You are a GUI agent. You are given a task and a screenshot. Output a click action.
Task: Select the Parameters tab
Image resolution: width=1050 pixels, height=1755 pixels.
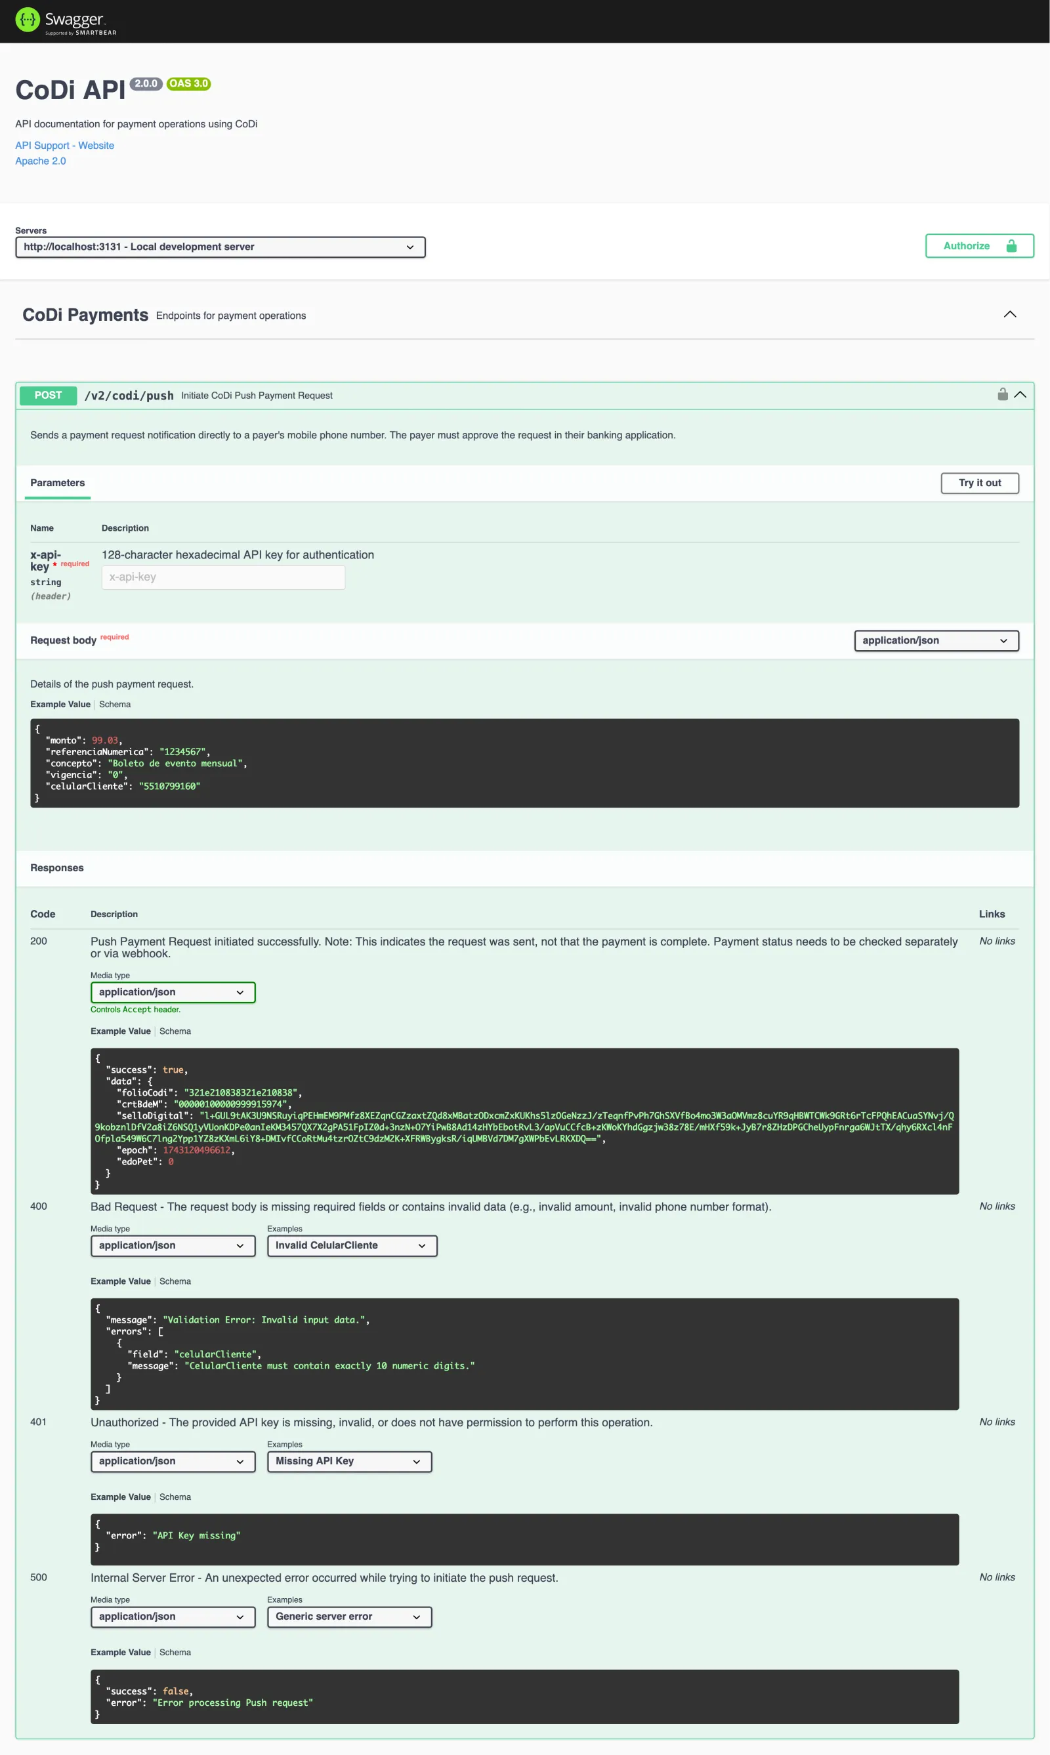pyautogui.click(x=57, y=482)
